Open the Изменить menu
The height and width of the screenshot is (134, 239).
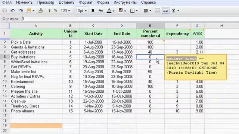pos(24,3)
